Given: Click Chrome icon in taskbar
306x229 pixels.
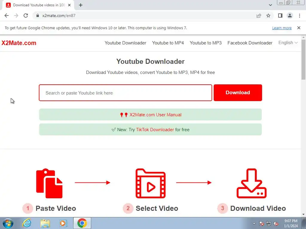Looking at the screenshot, I should pos(82,223).
